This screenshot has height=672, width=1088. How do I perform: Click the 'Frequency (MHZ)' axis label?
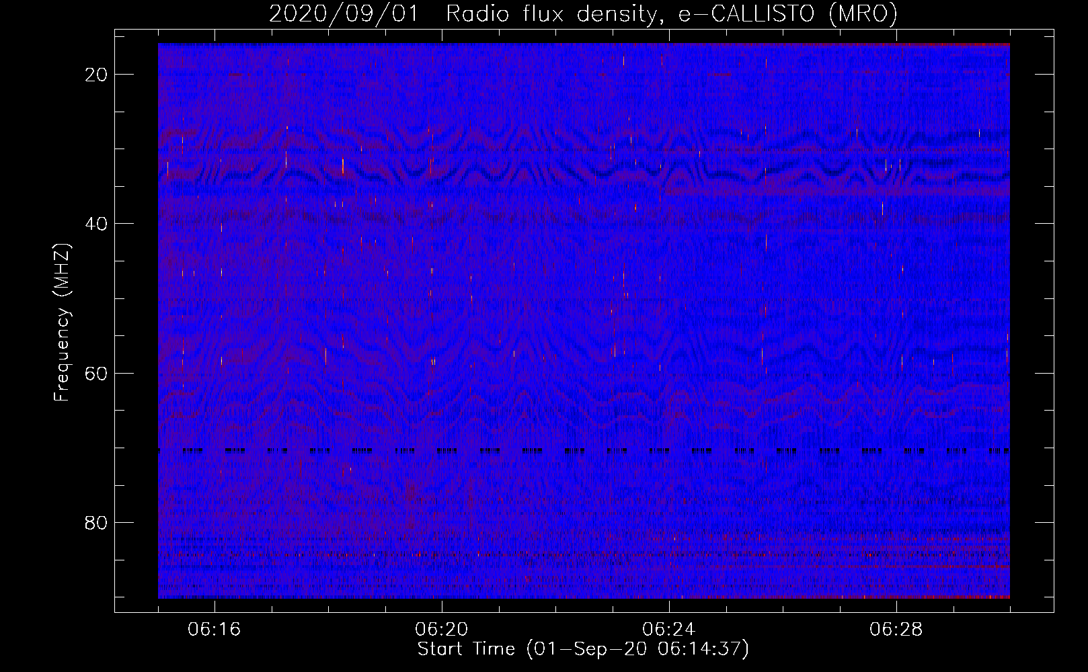(x=61, y=323)
